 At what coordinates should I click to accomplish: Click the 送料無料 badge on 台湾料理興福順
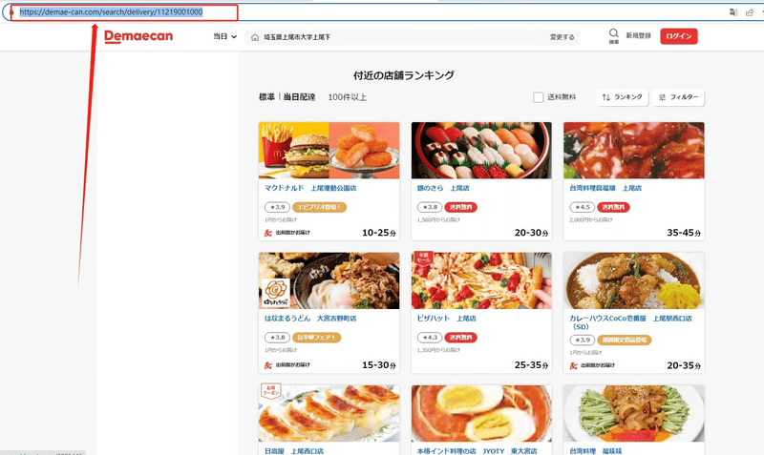pos(613,207)
